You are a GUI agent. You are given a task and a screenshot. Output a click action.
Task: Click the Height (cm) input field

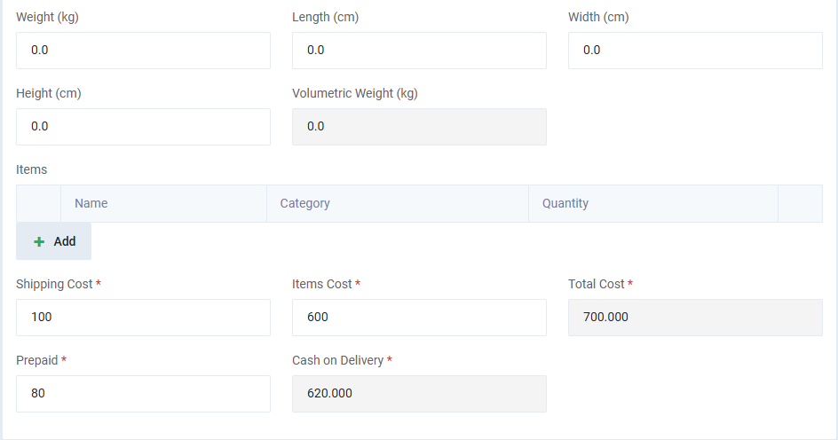(143, 127)
